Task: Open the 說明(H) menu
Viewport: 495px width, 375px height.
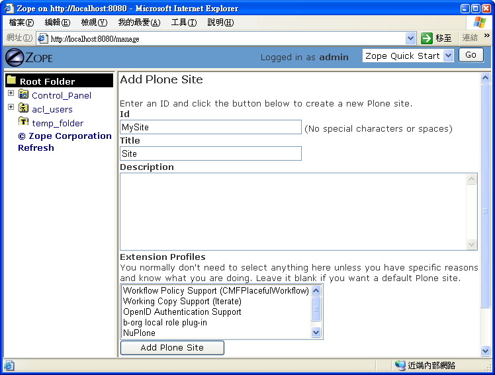Action: coord(220,22)
